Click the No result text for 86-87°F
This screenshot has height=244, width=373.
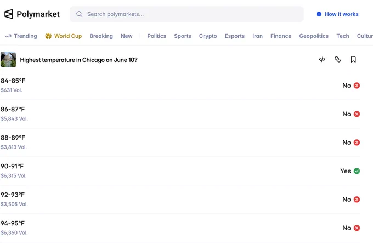(347, 114)
